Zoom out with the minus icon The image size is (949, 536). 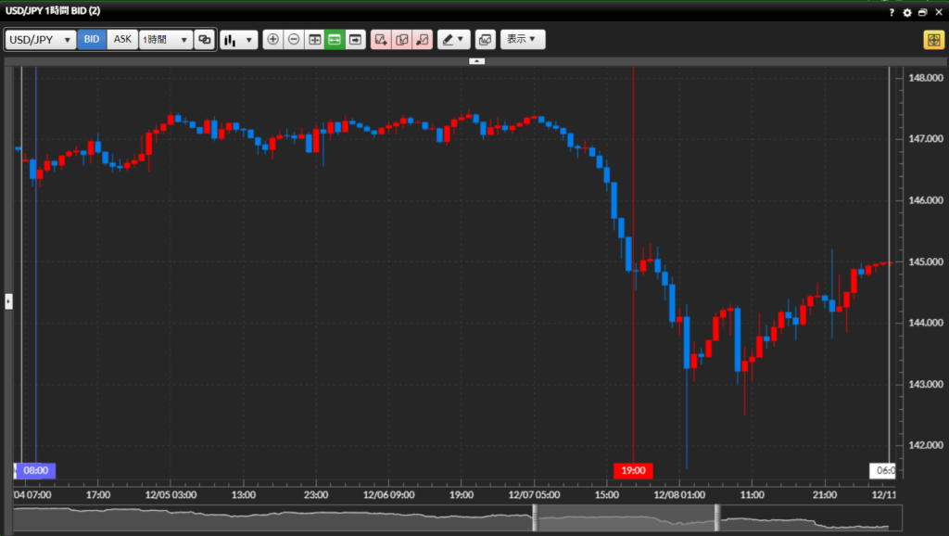tap(294, 40)
